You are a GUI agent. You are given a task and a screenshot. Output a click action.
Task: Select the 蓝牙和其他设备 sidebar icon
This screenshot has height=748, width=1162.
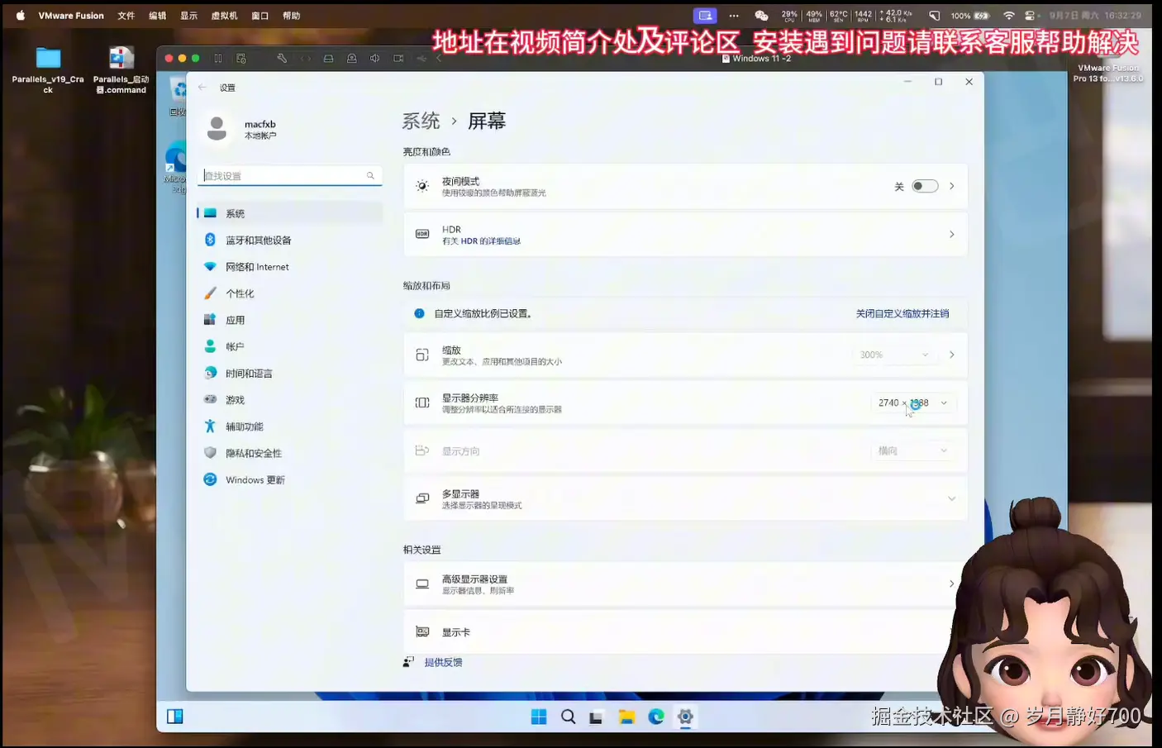(x=212, y=240)
